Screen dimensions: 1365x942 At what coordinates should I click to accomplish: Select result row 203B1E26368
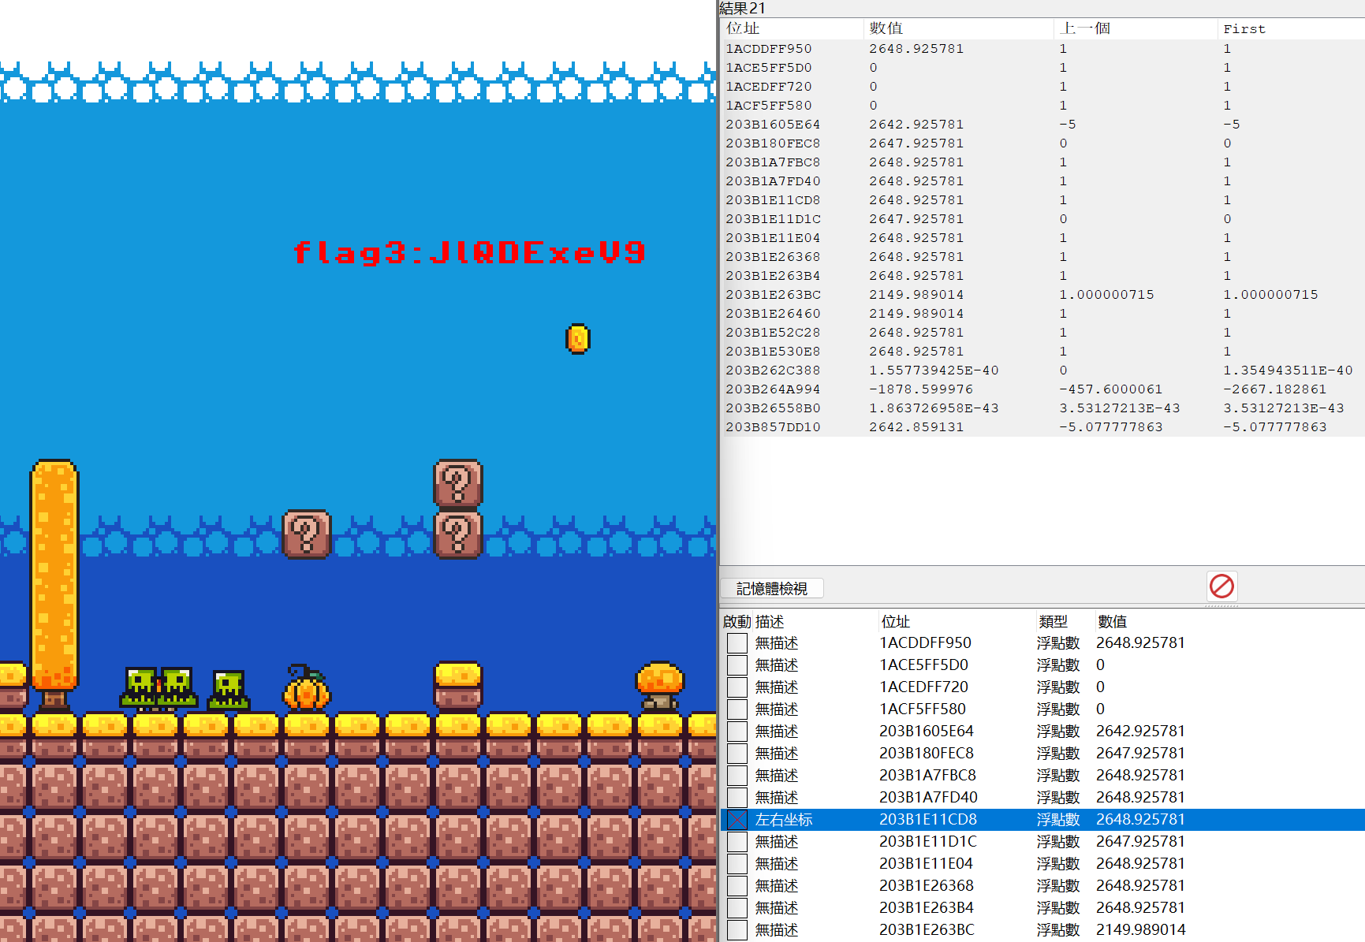1042,257
